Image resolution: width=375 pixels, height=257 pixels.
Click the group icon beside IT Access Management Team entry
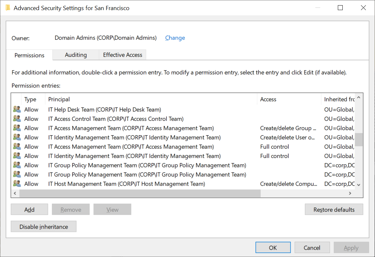click(x=17, y=128)
